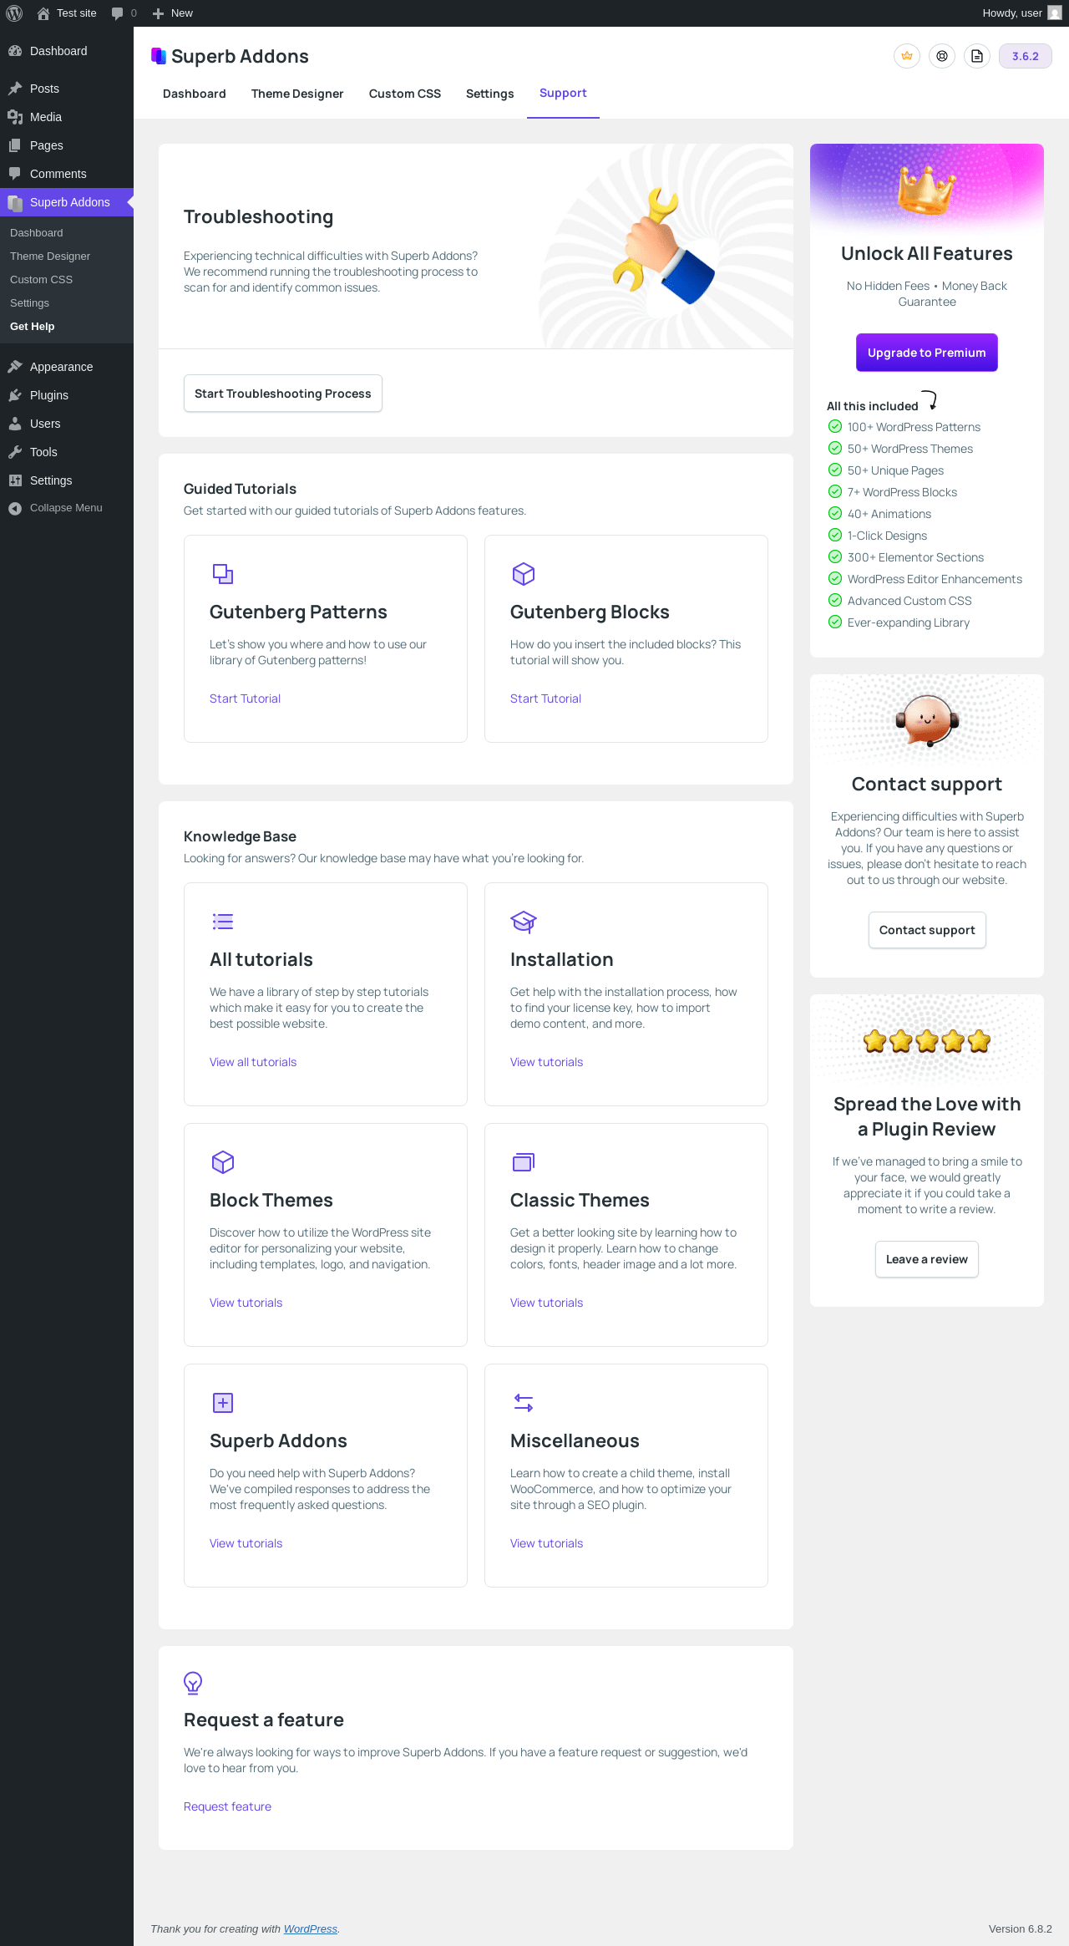Image resolution: width=1069 pixels, height=1946 pixels.
Task: Open Howdy, user account menu
Action: [x=1021, y=13]
